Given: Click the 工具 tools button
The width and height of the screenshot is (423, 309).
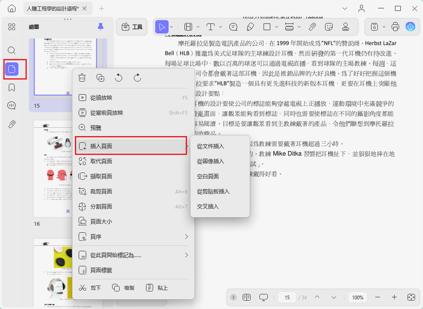Looking at the screenshot, I should (x=132, y=27).
